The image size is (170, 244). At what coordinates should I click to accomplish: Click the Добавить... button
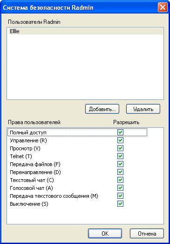[x=102, y=109]
